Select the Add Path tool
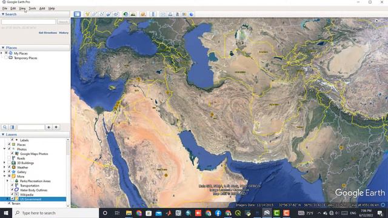 pos(102,14)
